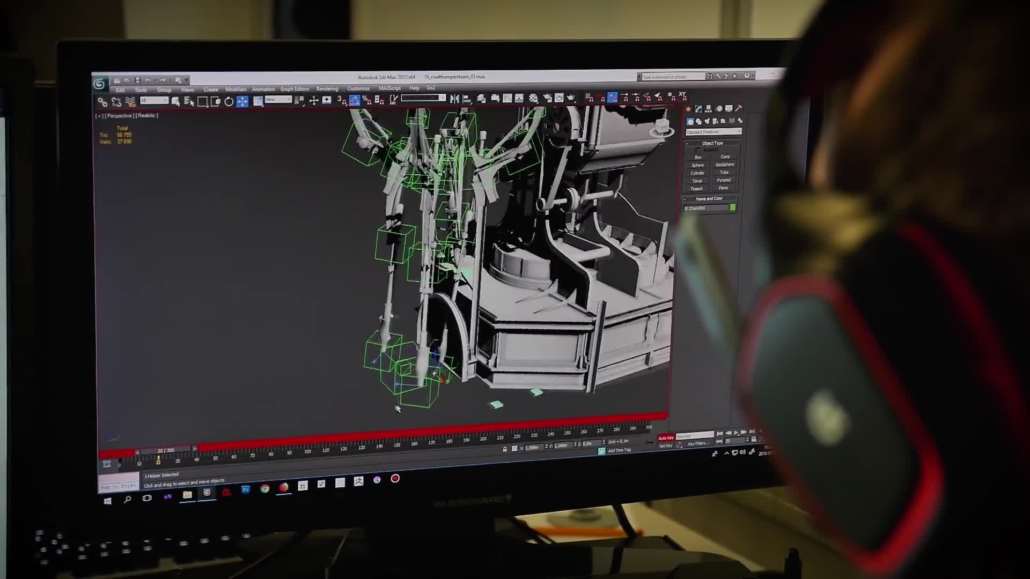
Task: Open the View reference coordinate dropdown
Action: coord(278,99)
